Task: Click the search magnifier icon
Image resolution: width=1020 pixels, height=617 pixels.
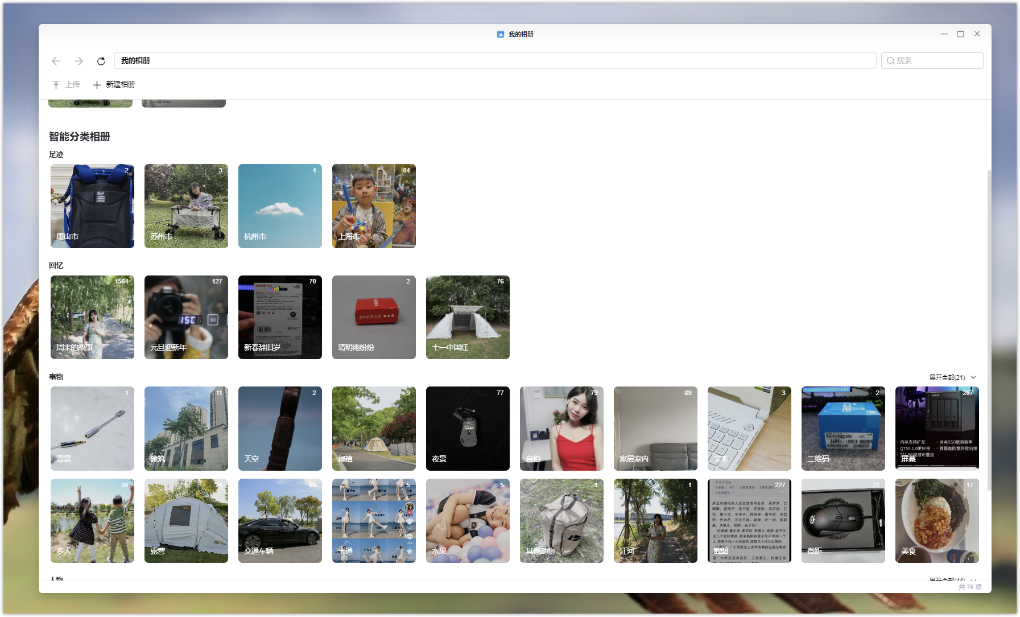Action: coord(890,61)
